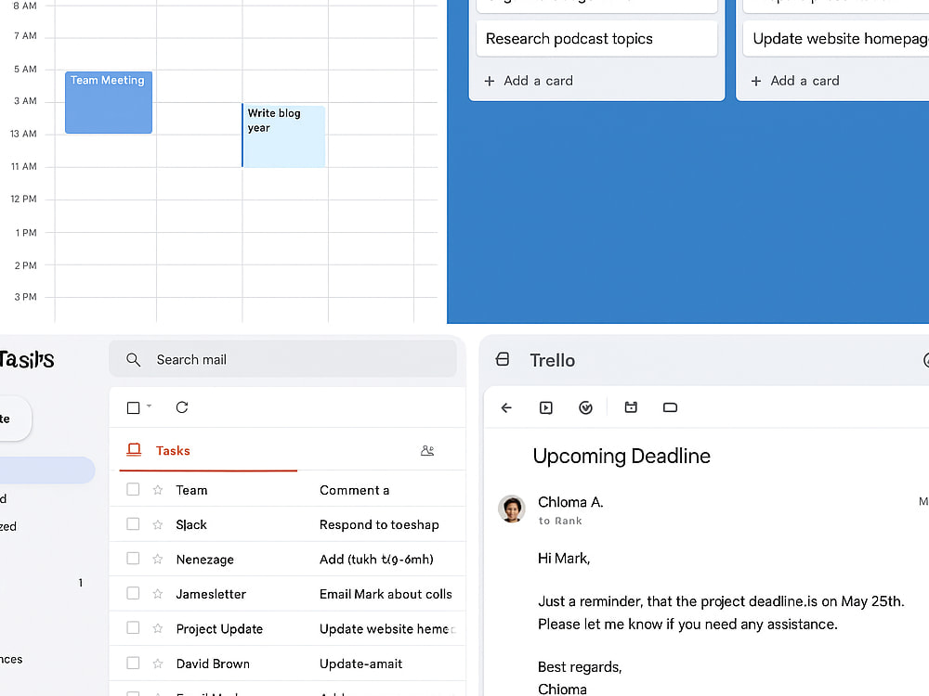Image resolution: width=929 pixels, height=696 pixels.
Task: Click the Trello logo icon beside title
Action: pyautogui.click(x=503, y=359)
